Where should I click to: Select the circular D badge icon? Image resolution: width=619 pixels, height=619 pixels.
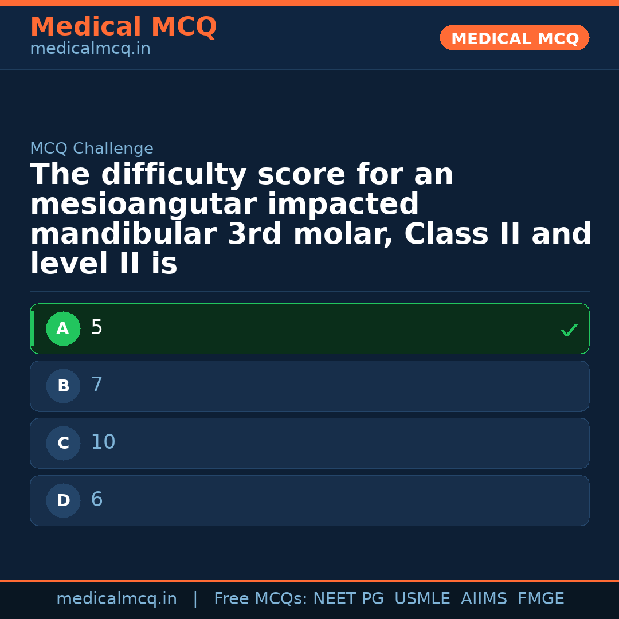pos(63,500)
